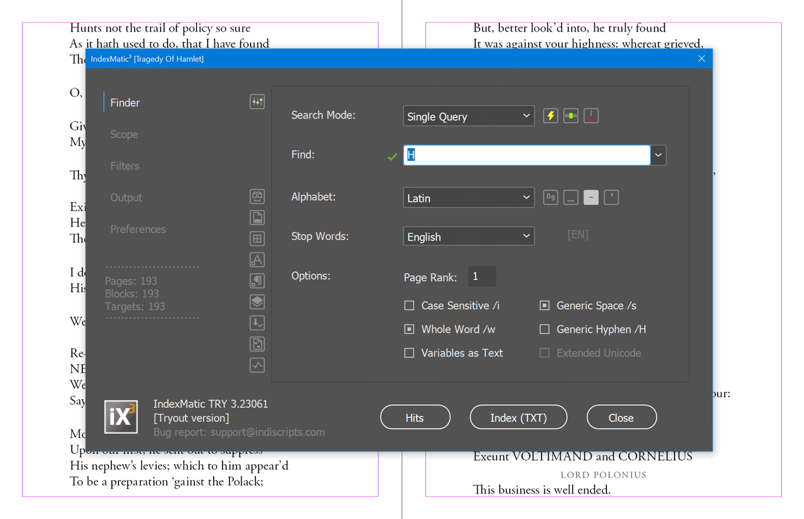Click the open-book spread icon in sidebar
Image resolution: width=804 pixels, height=519 pixels.
257,196
